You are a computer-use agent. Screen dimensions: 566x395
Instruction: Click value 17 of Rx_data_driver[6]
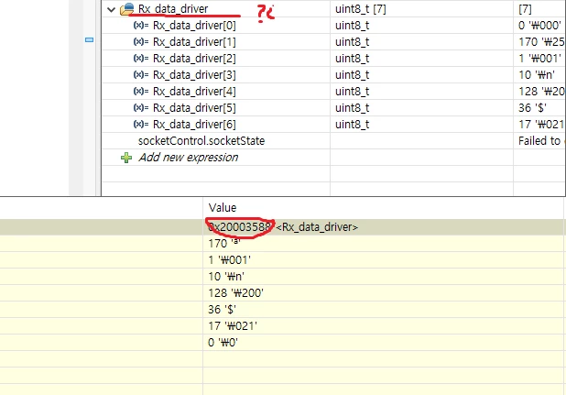(541, 125)
